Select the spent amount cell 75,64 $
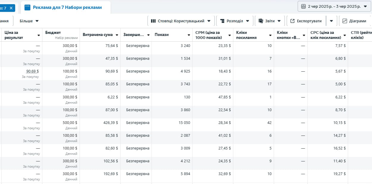 click(112, 45)
